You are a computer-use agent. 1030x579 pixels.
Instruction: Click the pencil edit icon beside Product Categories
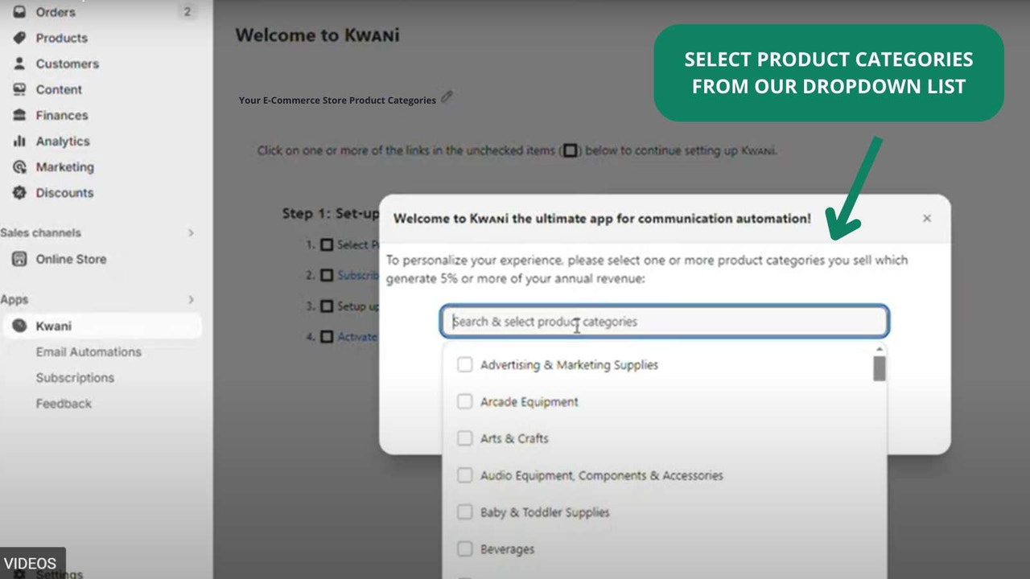[x=447, y=98]
